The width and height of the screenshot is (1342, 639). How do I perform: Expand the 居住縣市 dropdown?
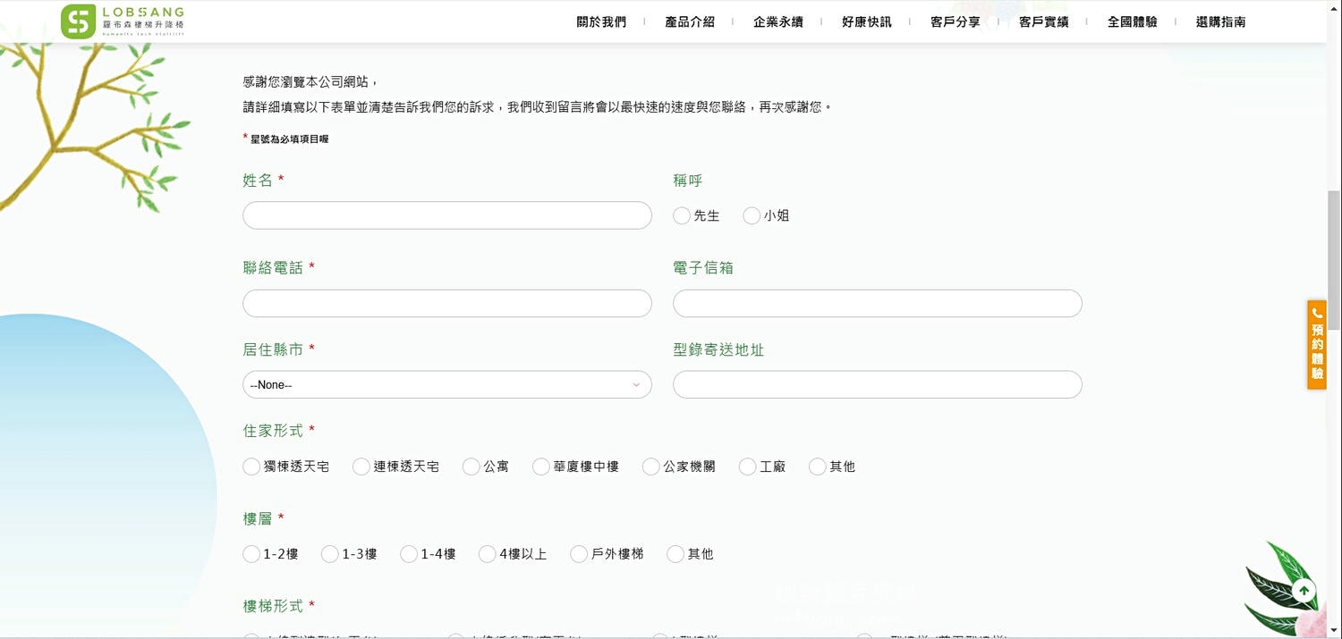pos(447,384)
